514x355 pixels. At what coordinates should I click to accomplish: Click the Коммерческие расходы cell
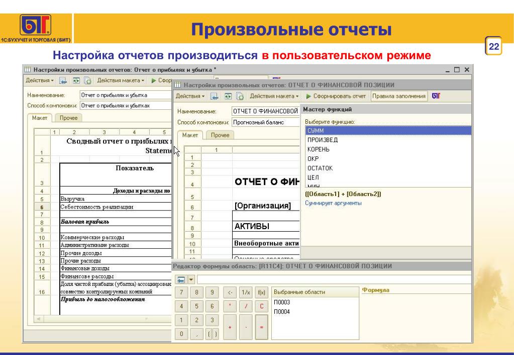pos(116,238)
